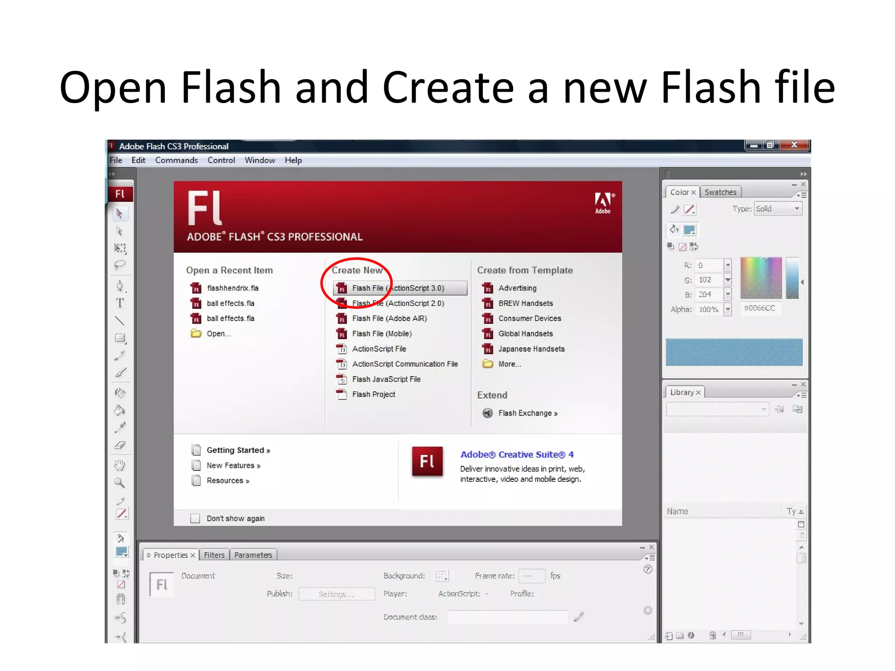
Task: Switch to the Swatches tab
Action: (720, 192)
